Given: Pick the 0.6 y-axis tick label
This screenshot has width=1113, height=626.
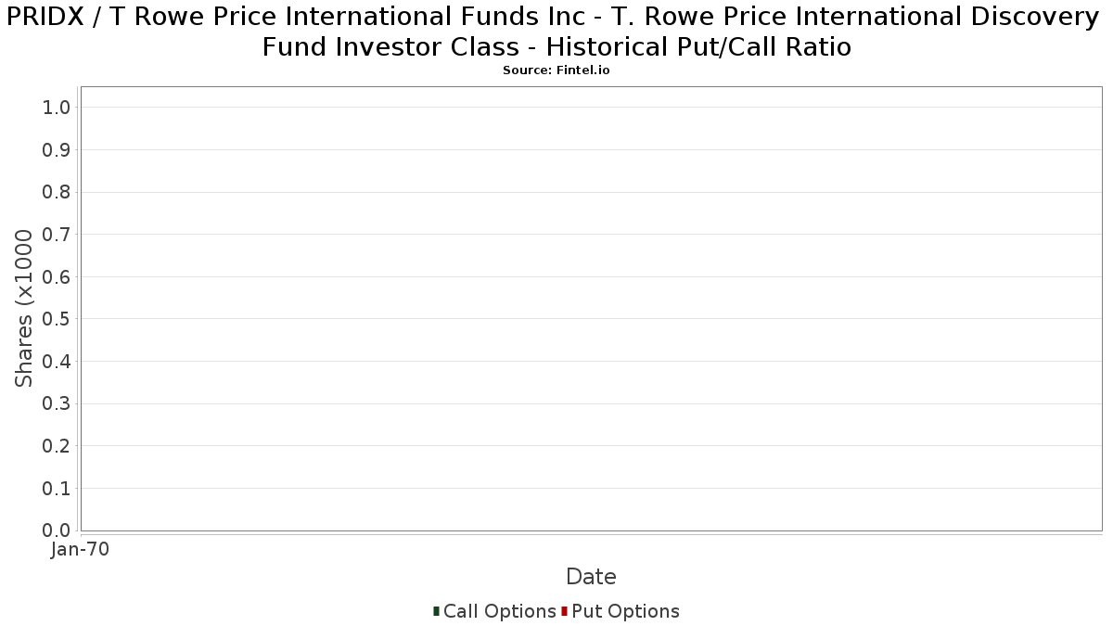Looking at the screenshot, I should (x=57, y=277).
